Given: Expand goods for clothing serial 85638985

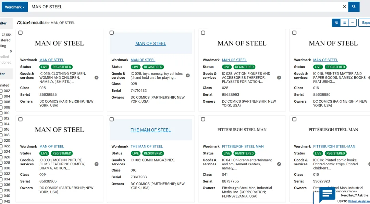Looking at the screenshot, I should (97, 78).
